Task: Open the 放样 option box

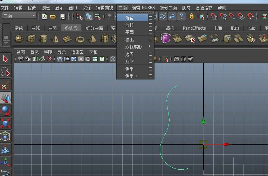Action: point(150,25)
